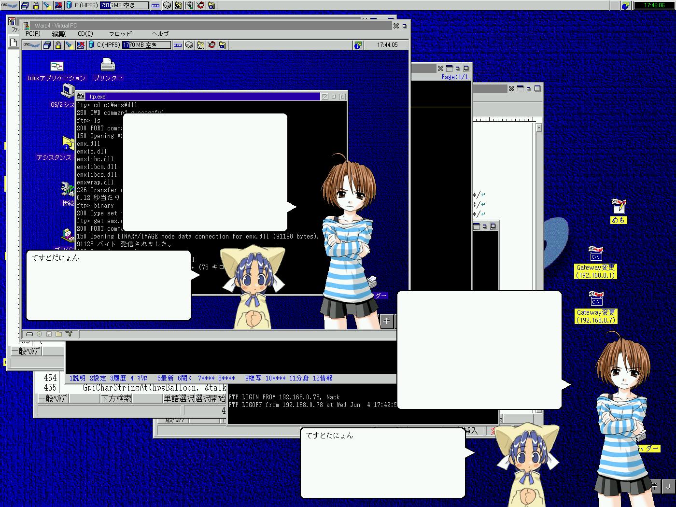Click CD status icon in Virtual PC status bar
676x507 pixels.
pos(39,334)
